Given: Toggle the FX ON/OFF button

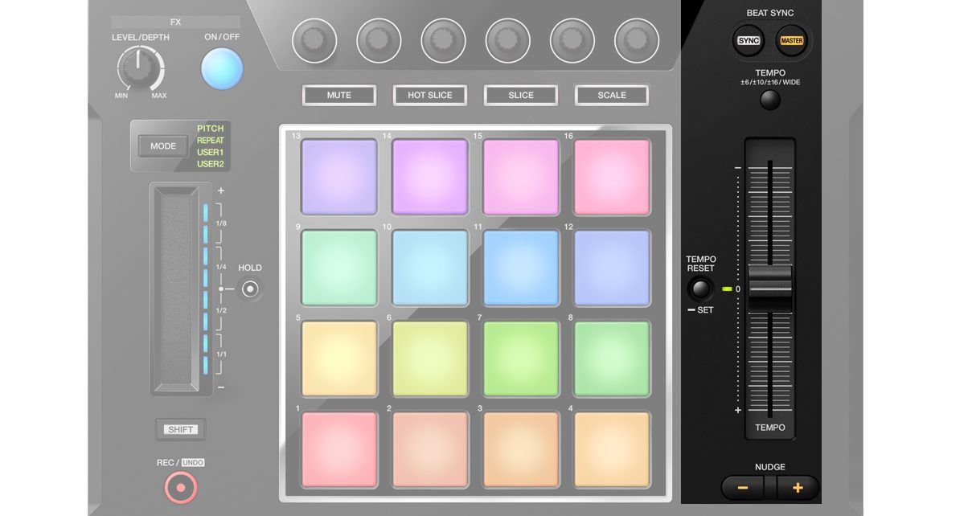Looking at the screenshot, I should pyautogui.click(x=222, y=68).
